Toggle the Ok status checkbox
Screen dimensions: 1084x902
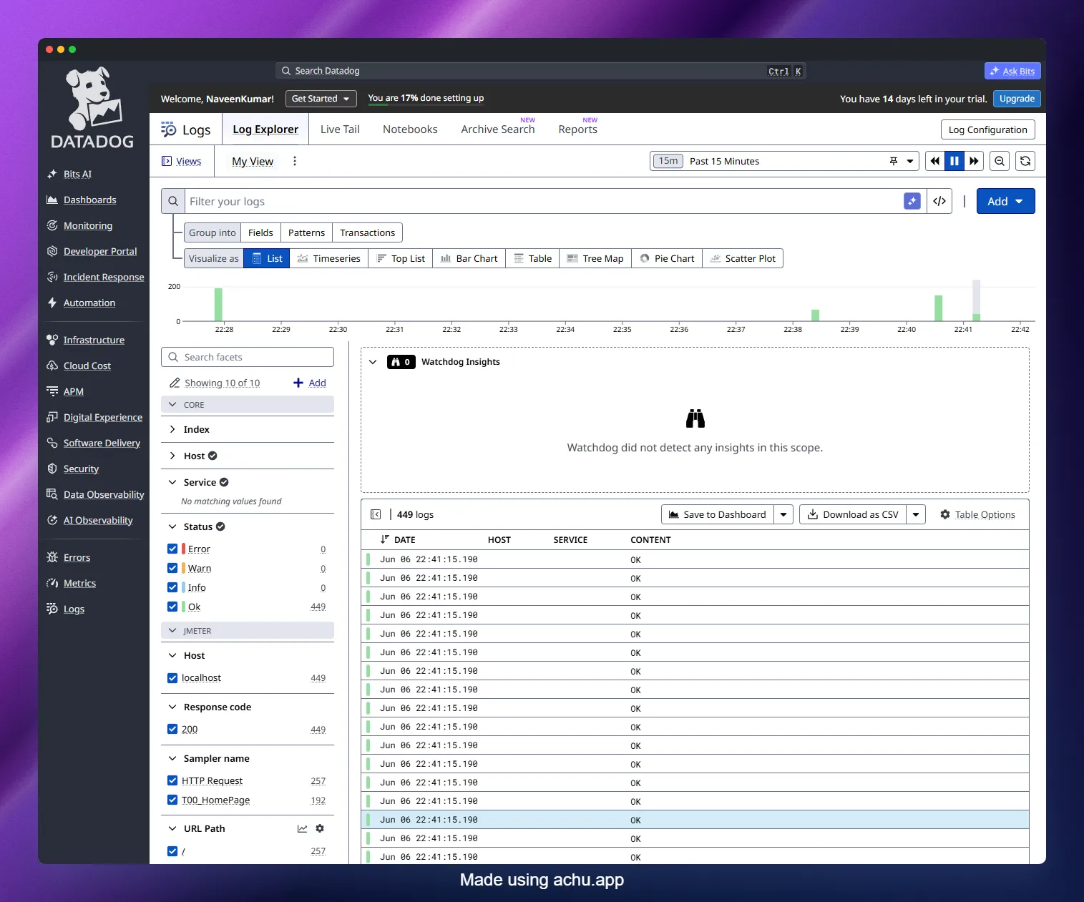click(x=172, y=607)
